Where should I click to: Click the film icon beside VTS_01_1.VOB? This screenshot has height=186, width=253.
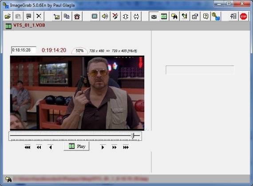point(8,26)
